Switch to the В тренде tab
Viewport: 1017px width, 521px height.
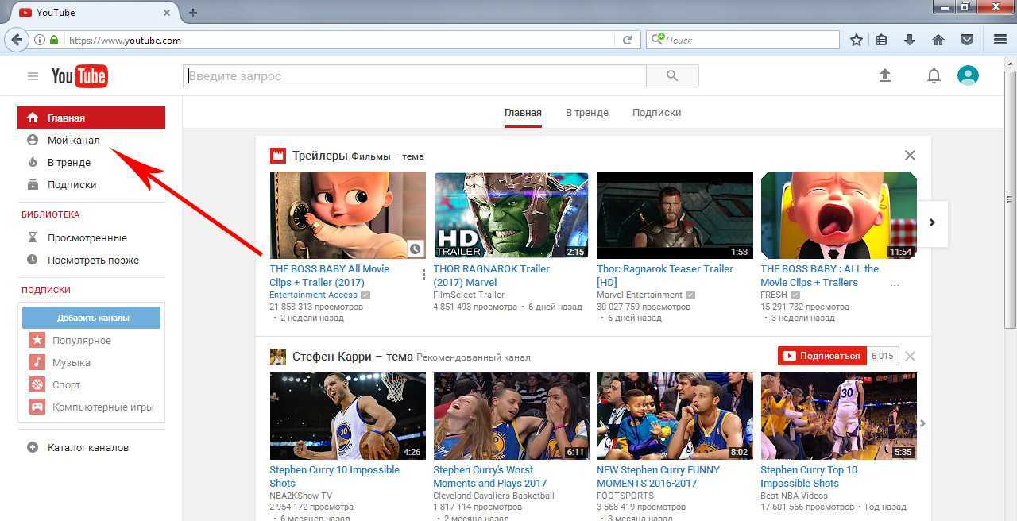(587, 113)
